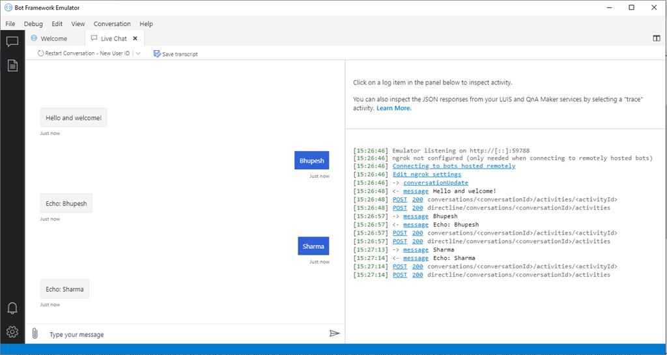Switch to the Welcome tab
The height and width of the screenshot is (355, 667).
point(55,38)
